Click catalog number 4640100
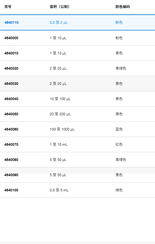 pyautogui.click(x=12, y=190)
